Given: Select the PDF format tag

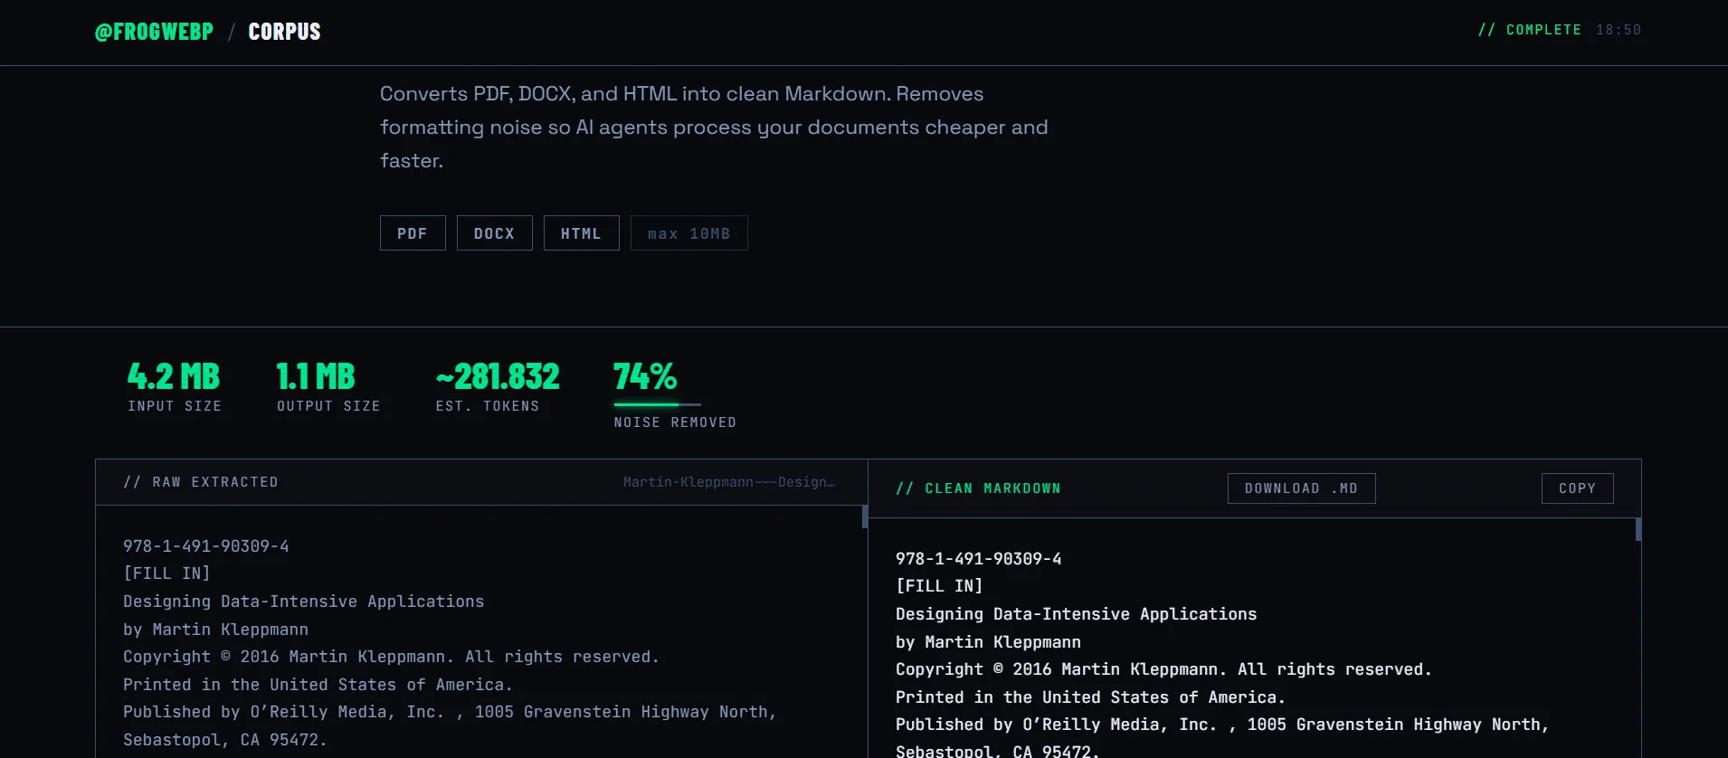Looking at the screenshot, I should [413, 233].
